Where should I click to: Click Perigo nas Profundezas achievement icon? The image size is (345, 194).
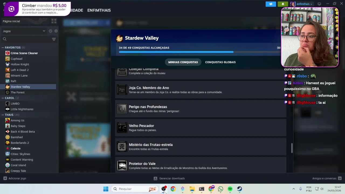(122, 109)
